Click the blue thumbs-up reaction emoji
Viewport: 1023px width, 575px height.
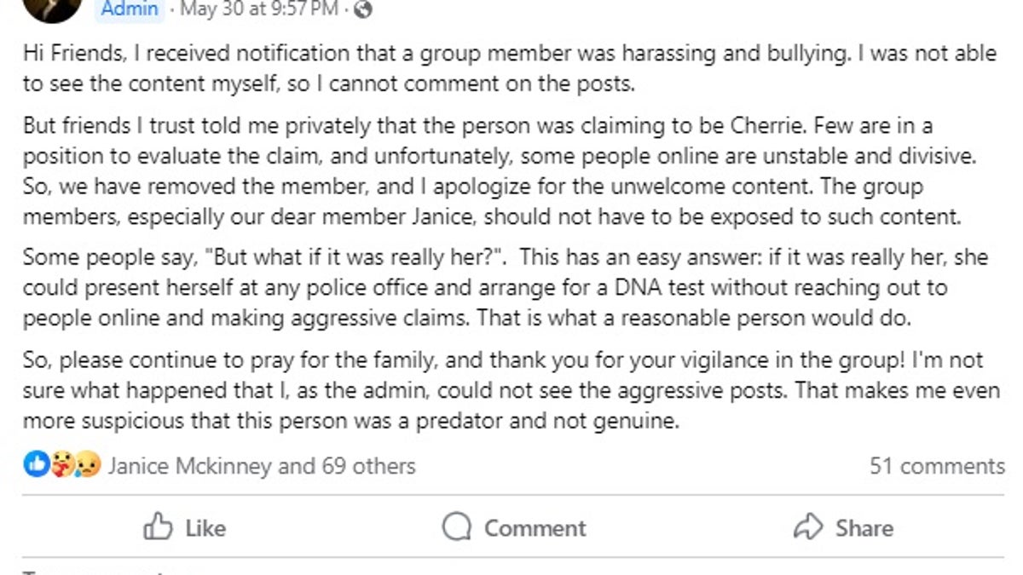tap(35, 466)
